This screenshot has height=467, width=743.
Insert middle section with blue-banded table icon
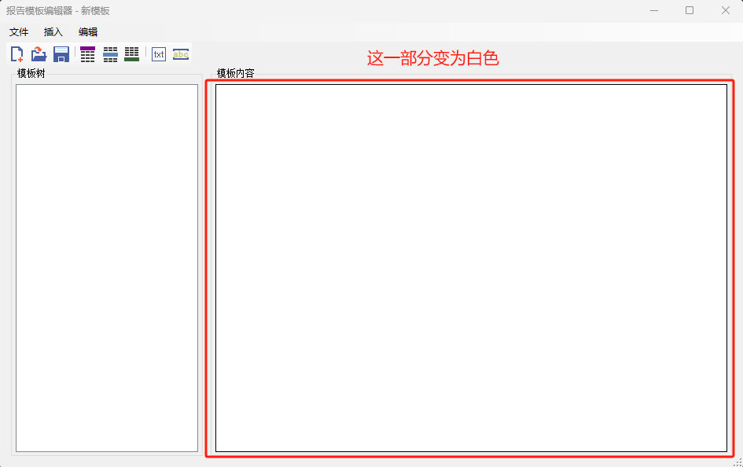point(110,54)
